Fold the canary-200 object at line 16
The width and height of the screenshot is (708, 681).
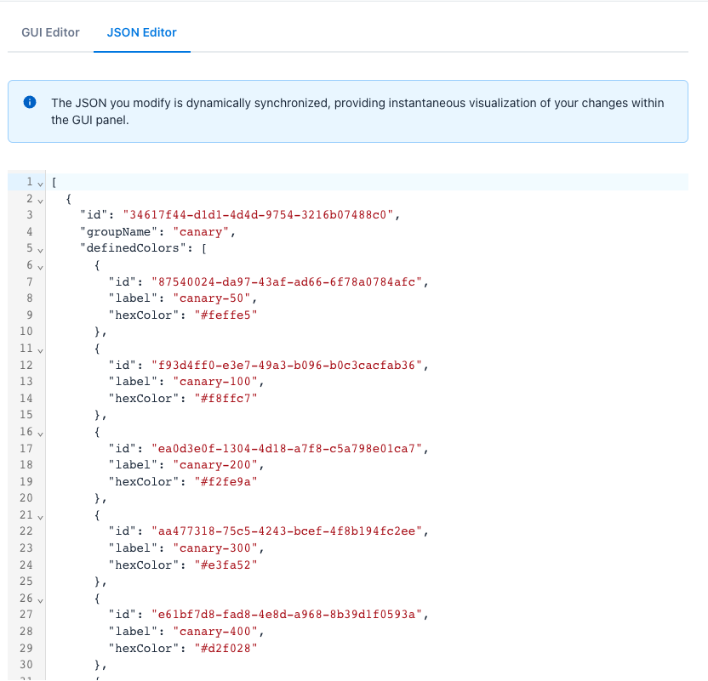tap(40, 434)
